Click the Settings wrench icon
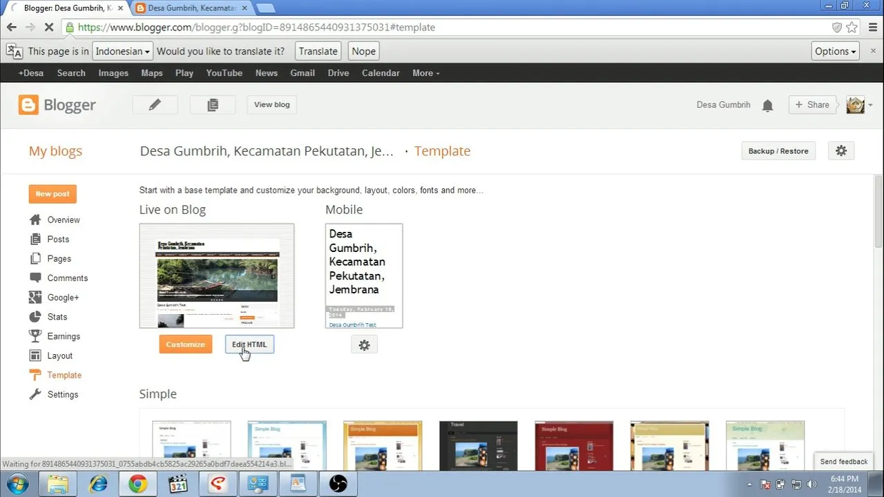Screen dimensions: 884x497 [x=35, y=394]
